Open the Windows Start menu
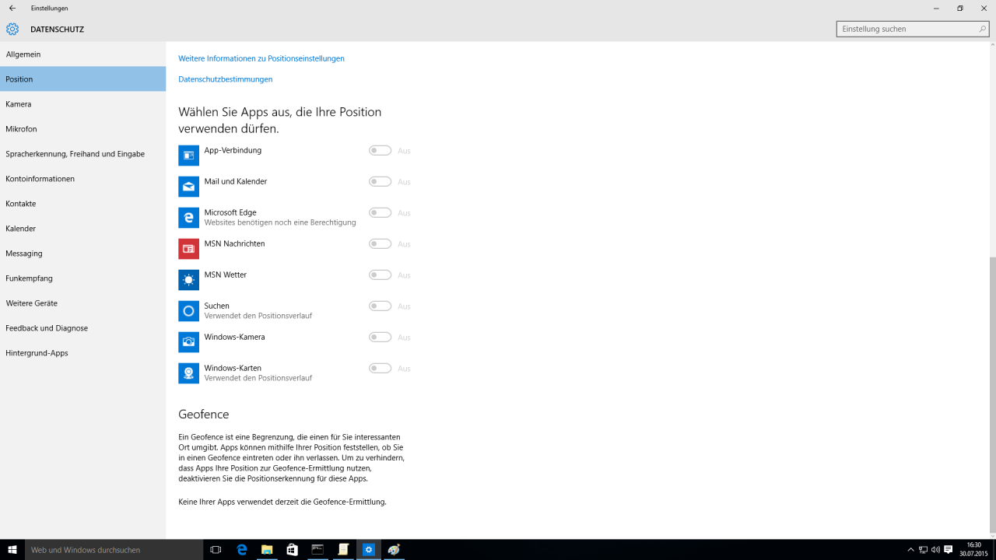996x560 pixels. (x=12, y=550)
